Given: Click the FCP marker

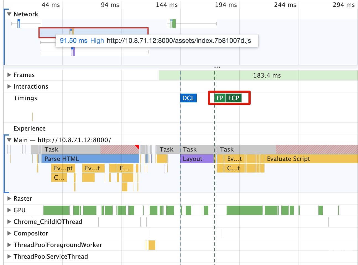Looking at the screenshot, I should point(233,98).
